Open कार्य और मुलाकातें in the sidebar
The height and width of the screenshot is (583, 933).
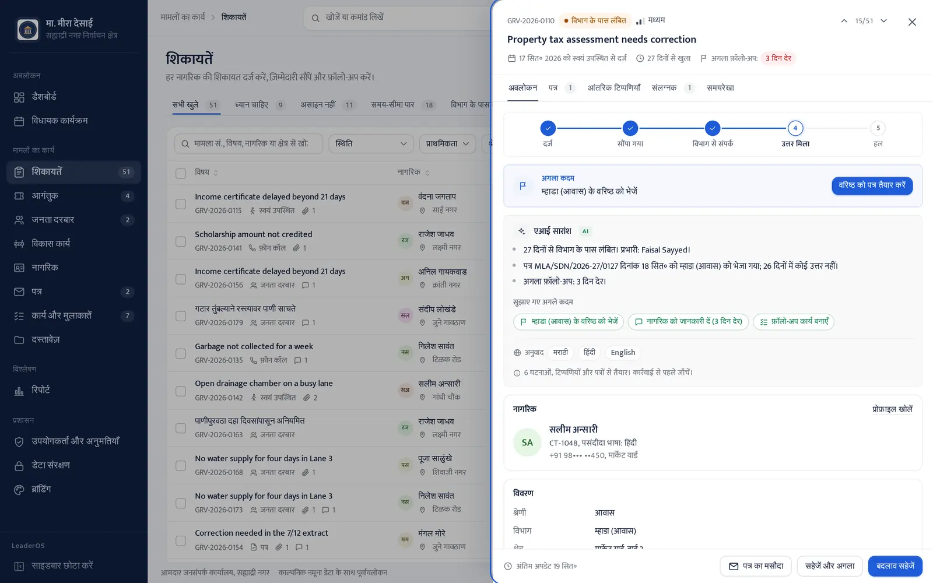coord(73,315)
